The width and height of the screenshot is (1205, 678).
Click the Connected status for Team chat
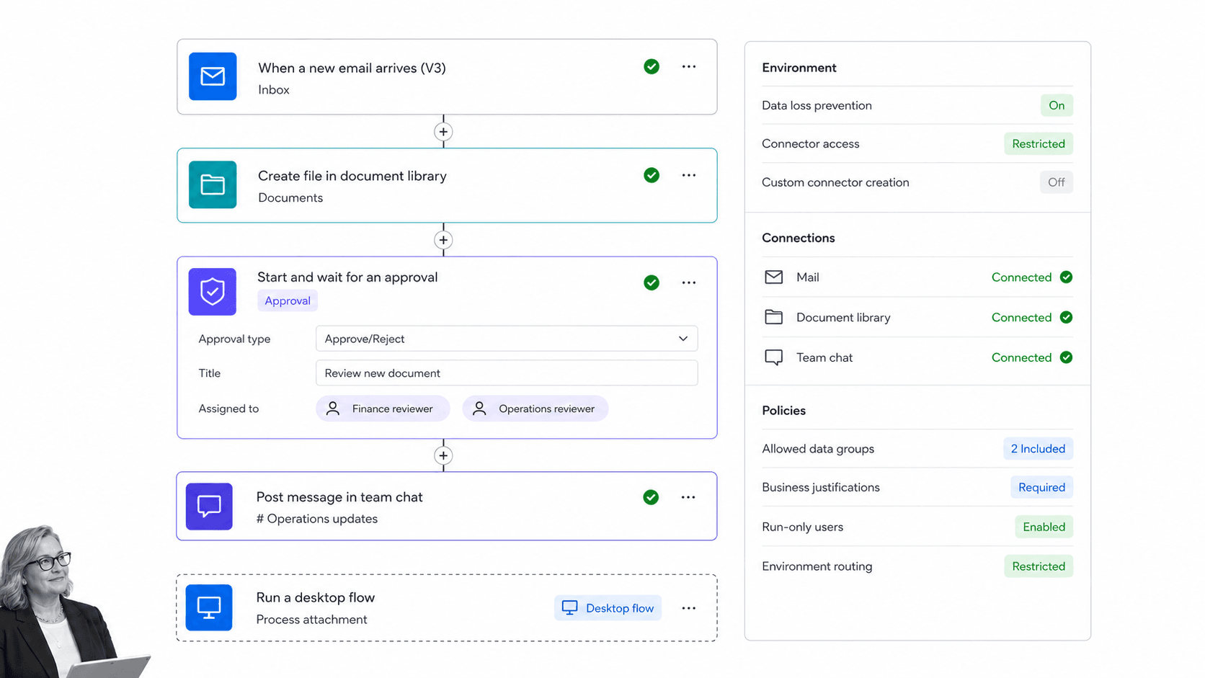[1021, 357]
